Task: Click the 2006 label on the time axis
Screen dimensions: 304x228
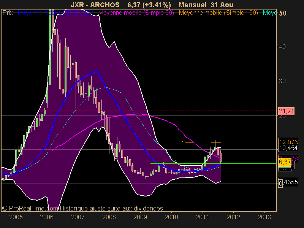Action: (x=47, y=217)
